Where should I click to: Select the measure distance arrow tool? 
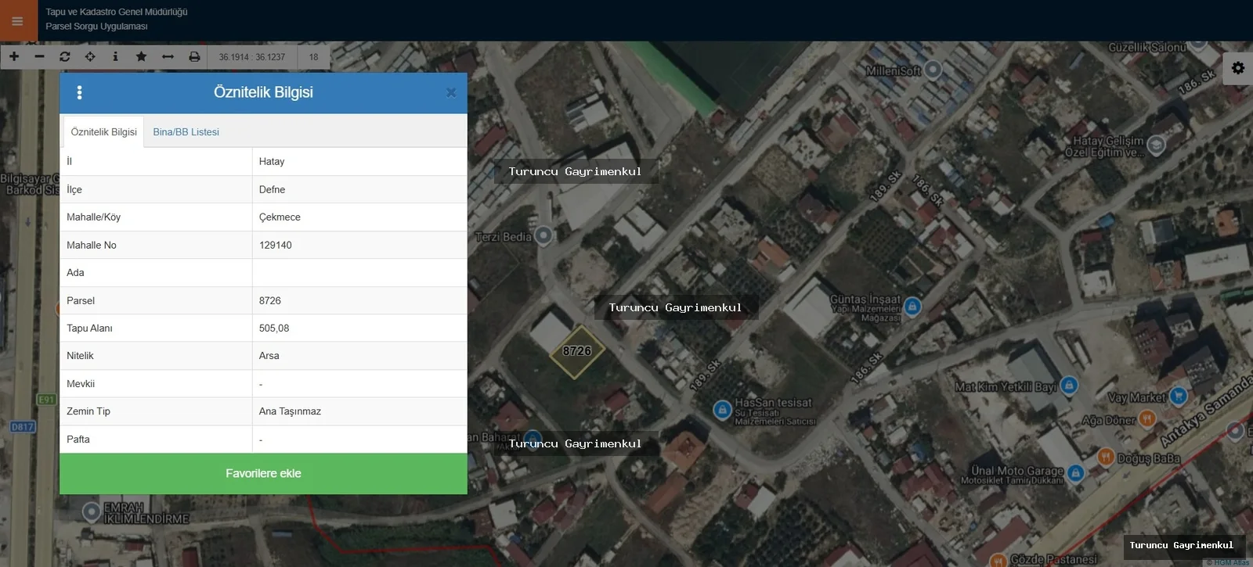pyautogui.click(x=168, y=56)
